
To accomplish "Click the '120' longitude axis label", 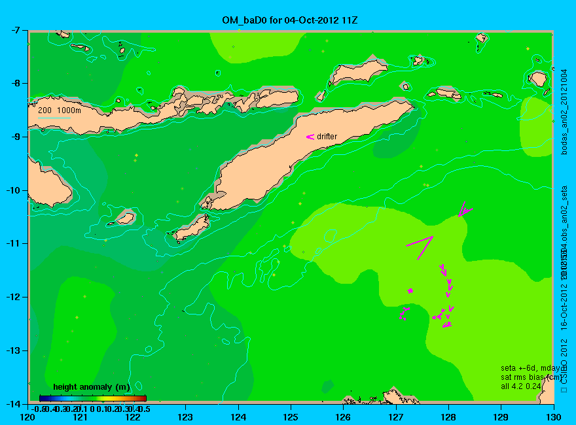I will (27, 417).
